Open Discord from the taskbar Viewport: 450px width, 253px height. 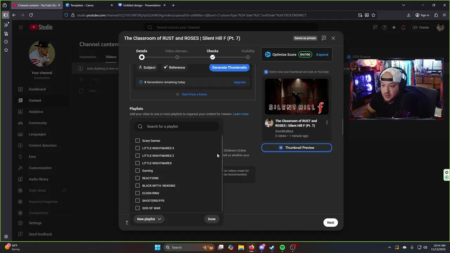262,247
